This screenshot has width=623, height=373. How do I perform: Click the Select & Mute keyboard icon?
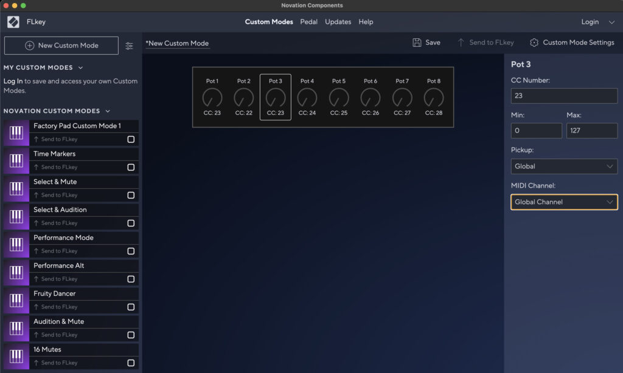coord(16,188)
